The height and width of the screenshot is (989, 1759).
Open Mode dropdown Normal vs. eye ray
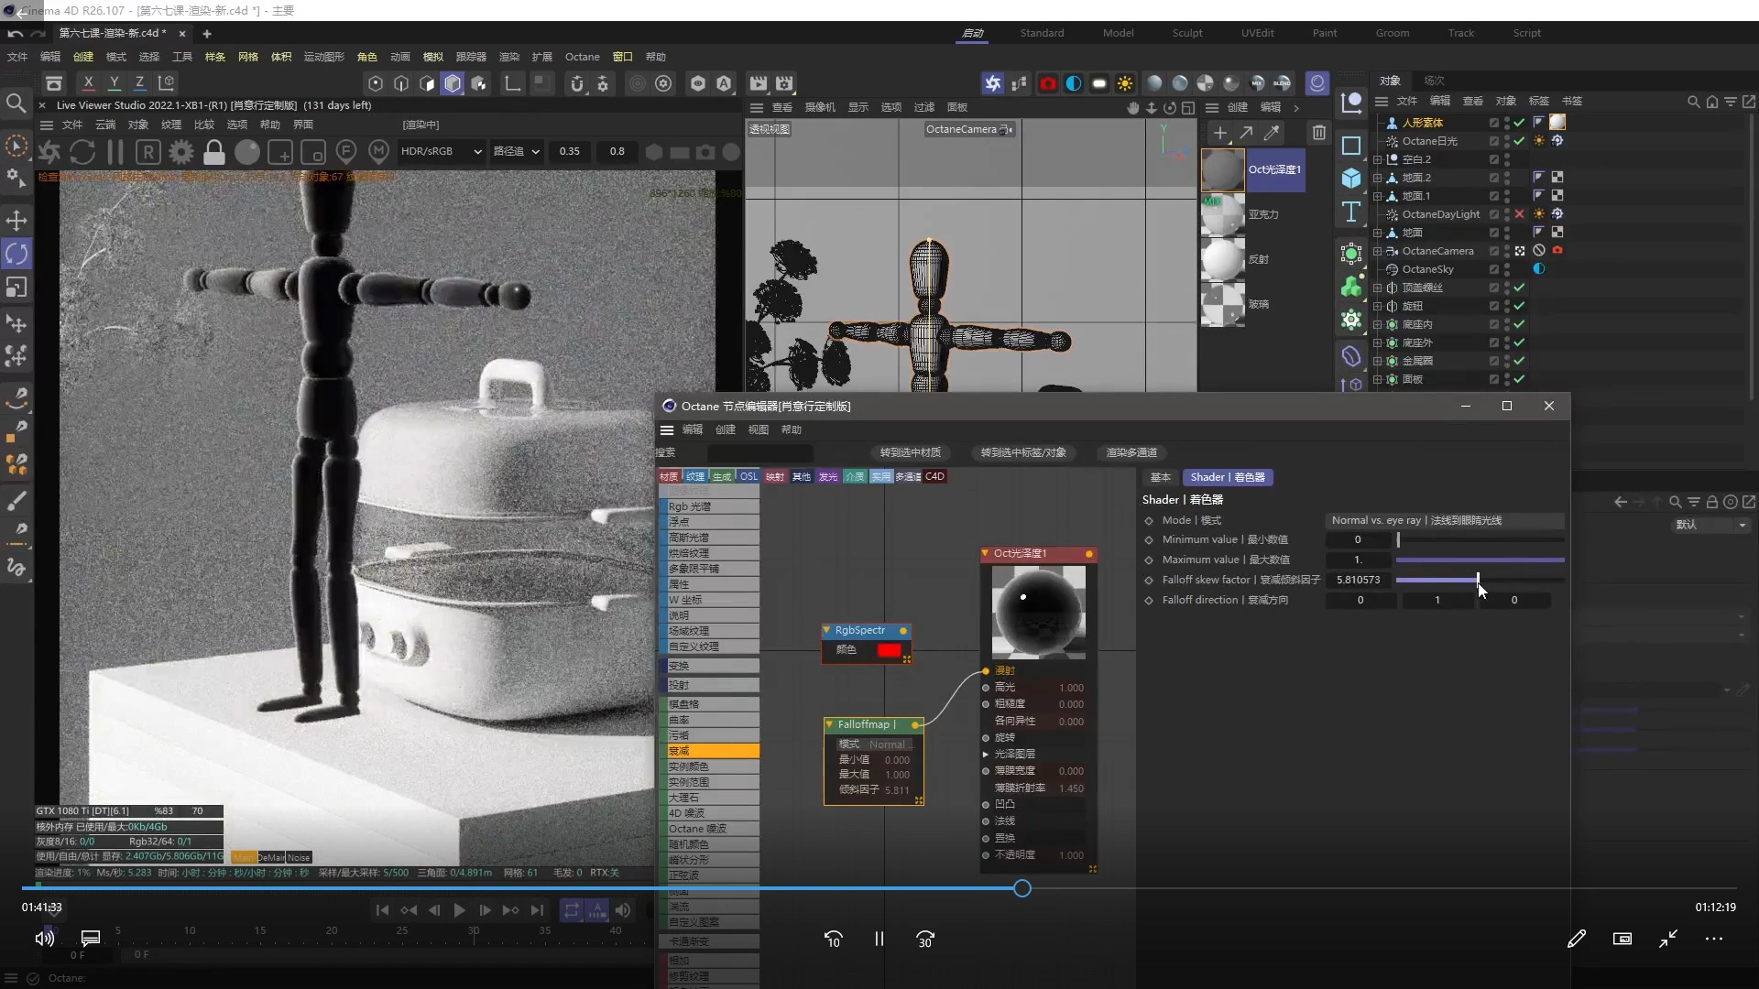click(x=1445, y=520)
